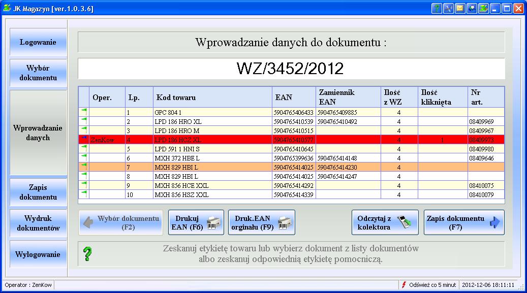Click the large green question mark hint icon
Image resolution: width=527 pixels, height=293 pixels.
[x=87, y=253]
